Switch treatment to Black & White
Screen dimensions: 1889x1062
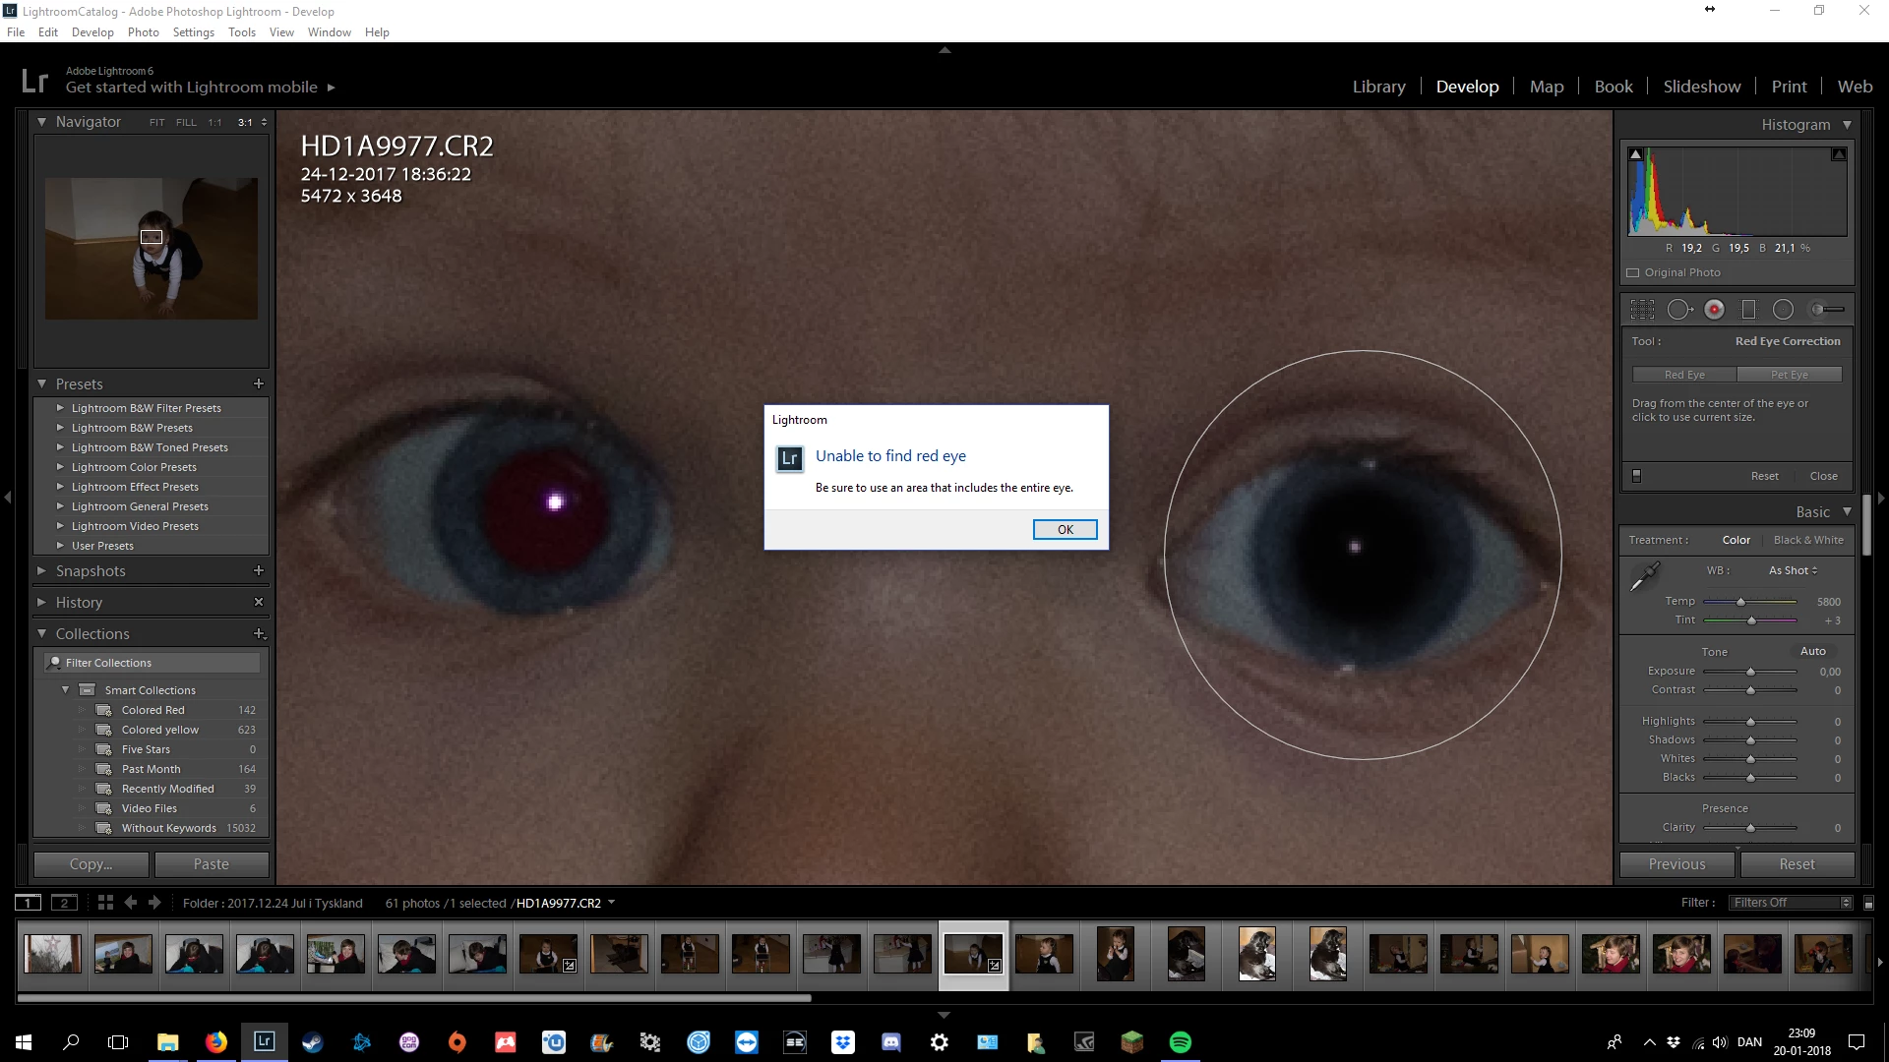[1807, 540]
